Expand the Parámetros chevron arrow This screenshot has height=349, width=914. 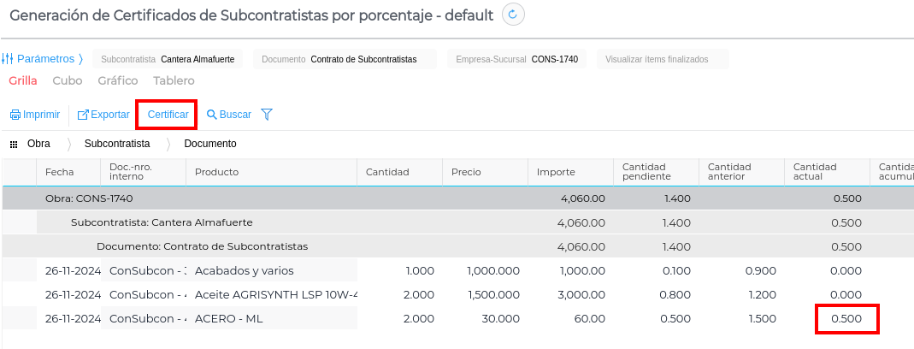[80, 59]
